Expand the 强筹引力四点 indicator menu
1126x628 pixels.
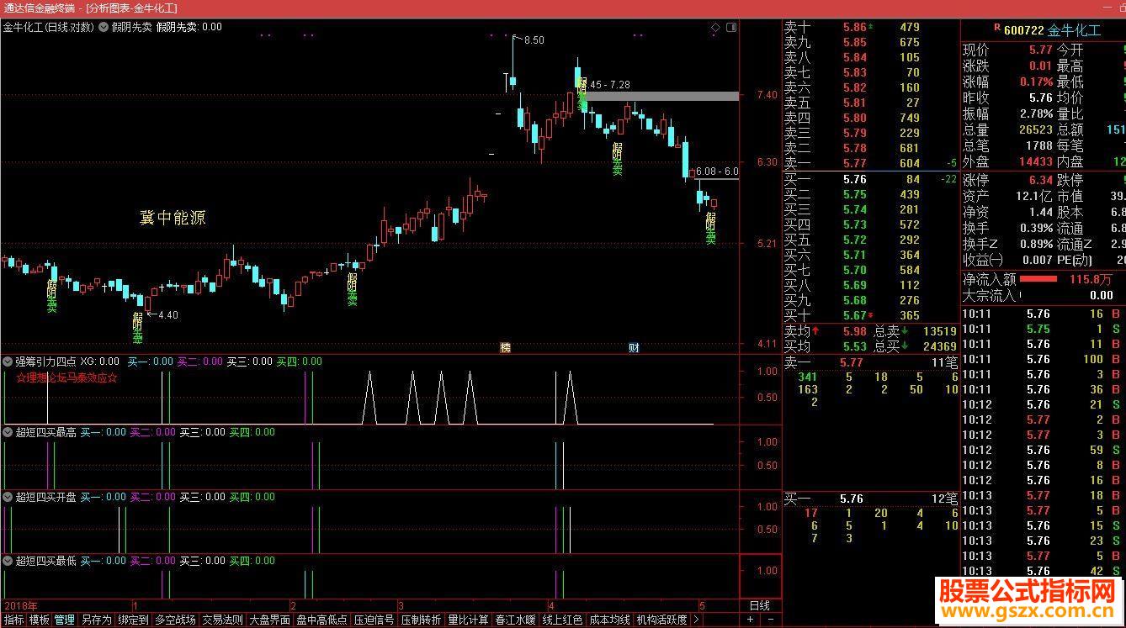pos(8,361)
